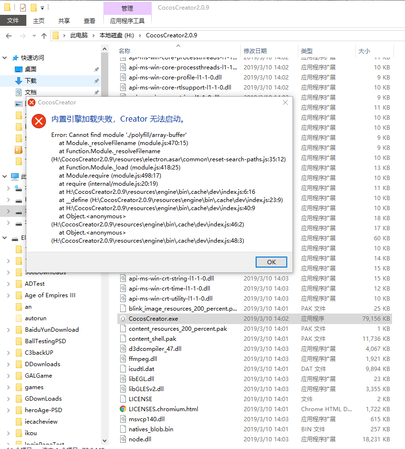405x449 pixels.
Task: Click 此电脑 in the address path
Action: (x=79, y=35)
